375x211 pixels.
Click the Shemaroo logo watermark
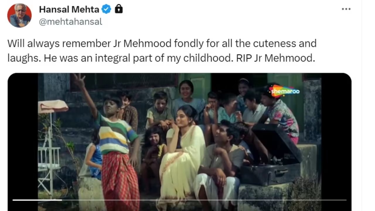click(285, 91)
